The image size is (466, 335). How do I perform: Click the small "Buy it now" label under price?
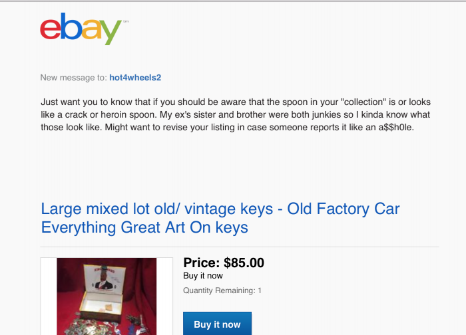[x=202, y=276]
